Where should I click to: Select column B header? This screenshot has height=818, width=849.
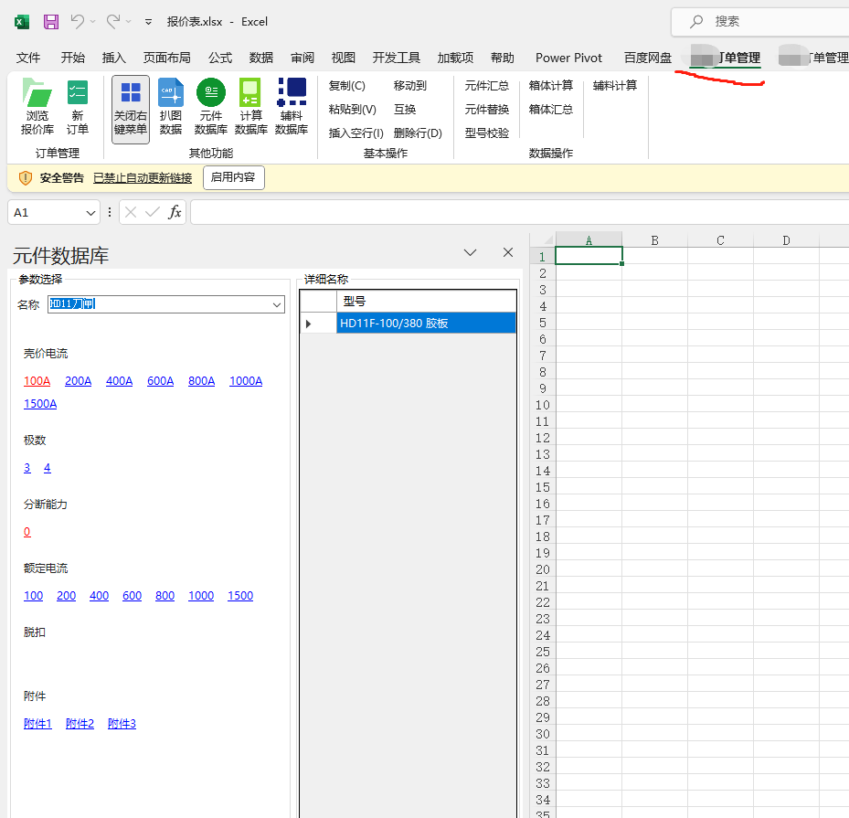654,240
